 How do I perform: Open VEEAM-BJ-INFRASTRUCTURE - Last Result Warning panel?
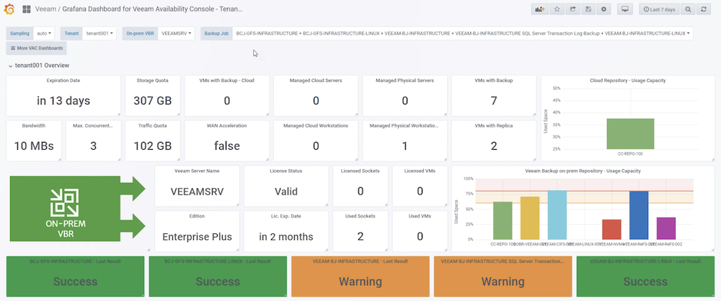[x=360, y=277]
